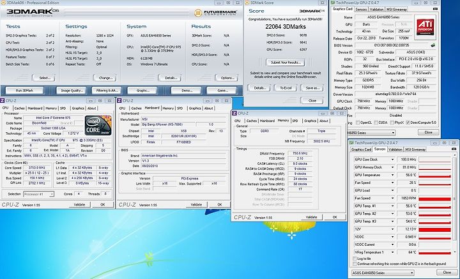Click the scroll down arrow in GPU-Z Sensors
Viewport: 460px width, 279px height.
point(455,252)
